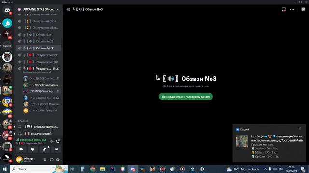The width and height of the screenshot is (309, 173).
Task: Open chat for Результати No3 channel
Action: point(54,69)
